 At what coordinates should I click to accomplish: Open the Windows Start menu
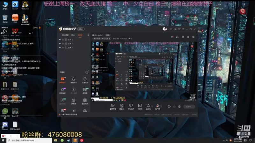tap(3, 140)
